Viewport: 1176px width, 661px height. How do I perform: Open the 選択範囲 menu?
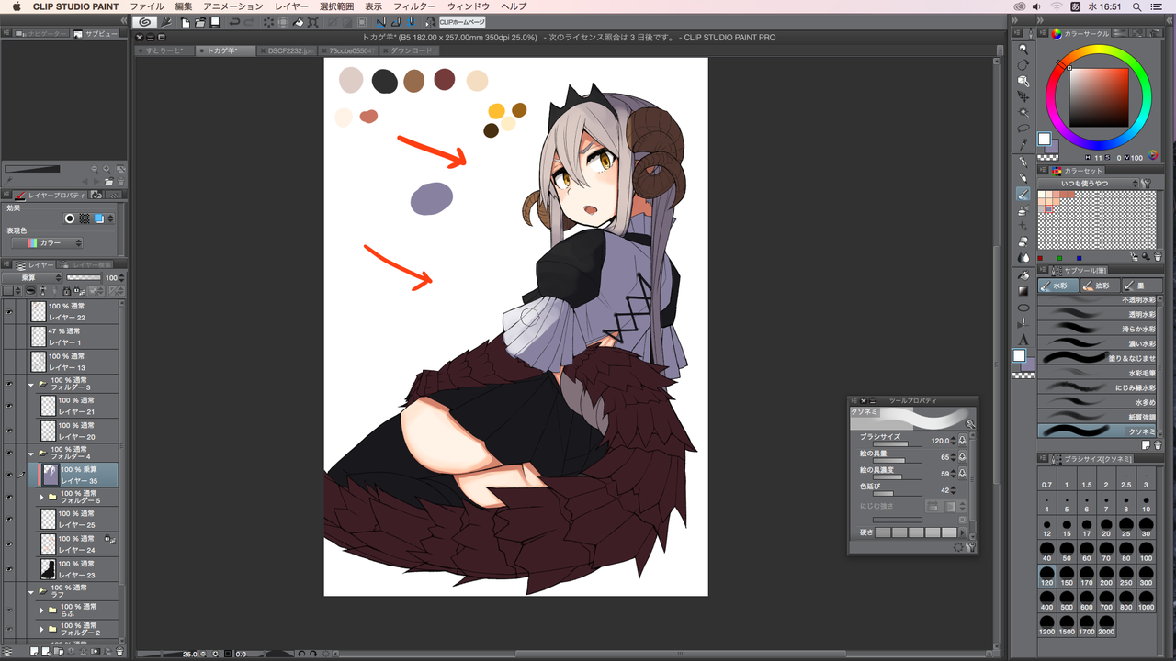click(337, 6)
